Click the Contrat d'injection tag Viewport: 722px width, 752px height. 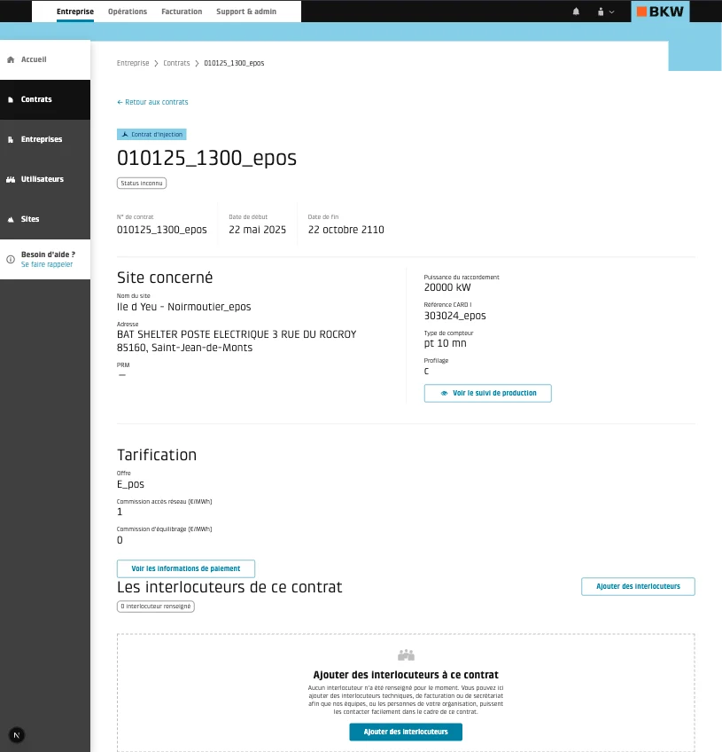point(151,135)
